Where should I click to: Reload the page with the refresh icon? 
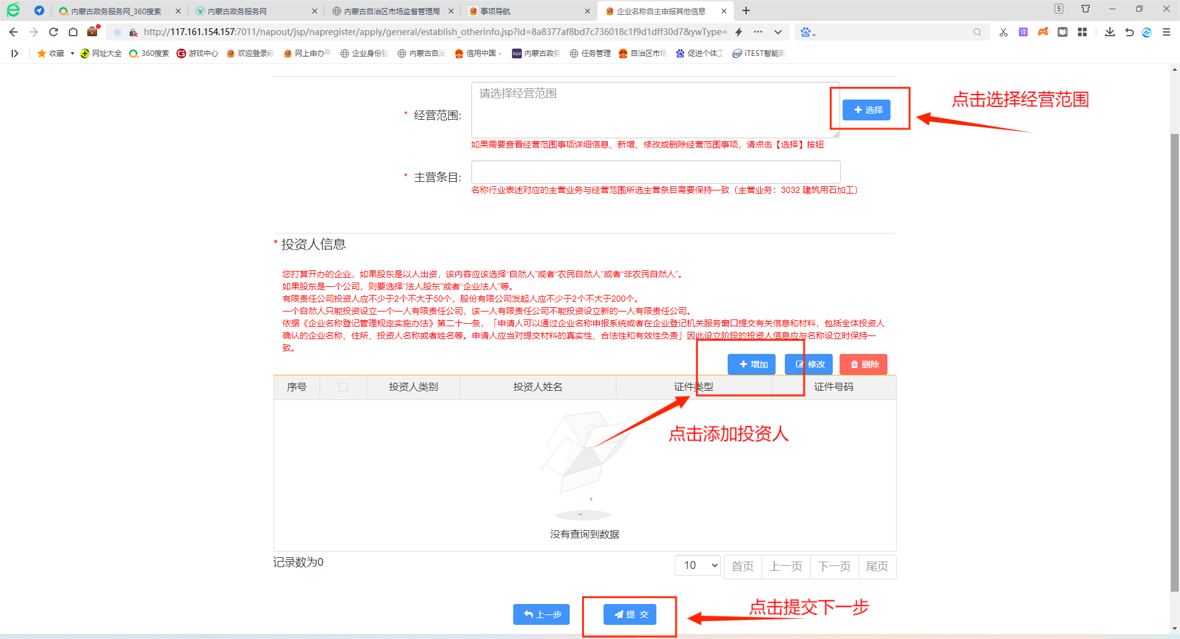point(53,32)
